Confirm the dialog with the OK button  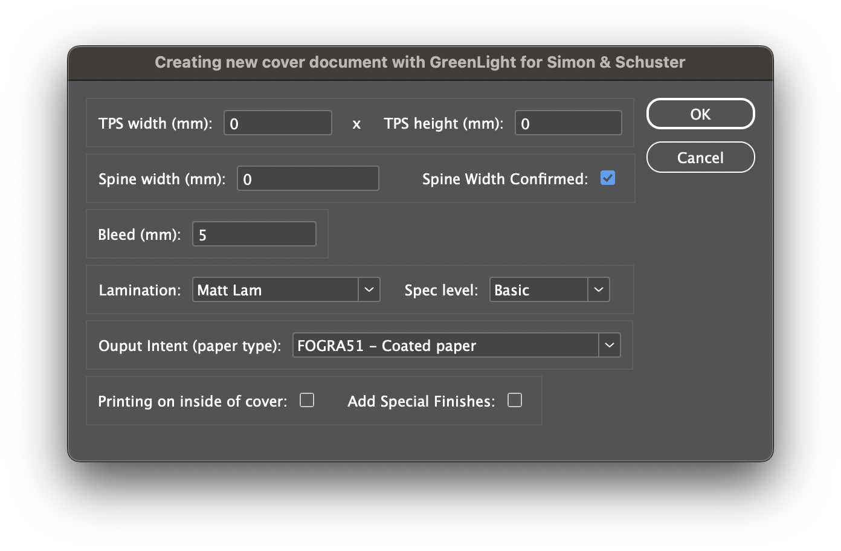[700, 114]
